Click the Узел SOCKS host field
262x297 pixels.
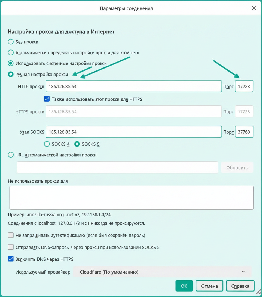point(134,132)
